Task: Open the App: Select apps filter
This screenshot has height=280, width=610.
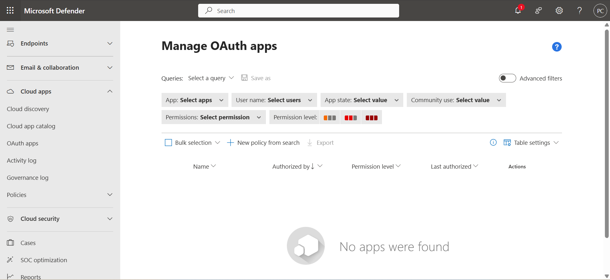Action: (195, 100)
